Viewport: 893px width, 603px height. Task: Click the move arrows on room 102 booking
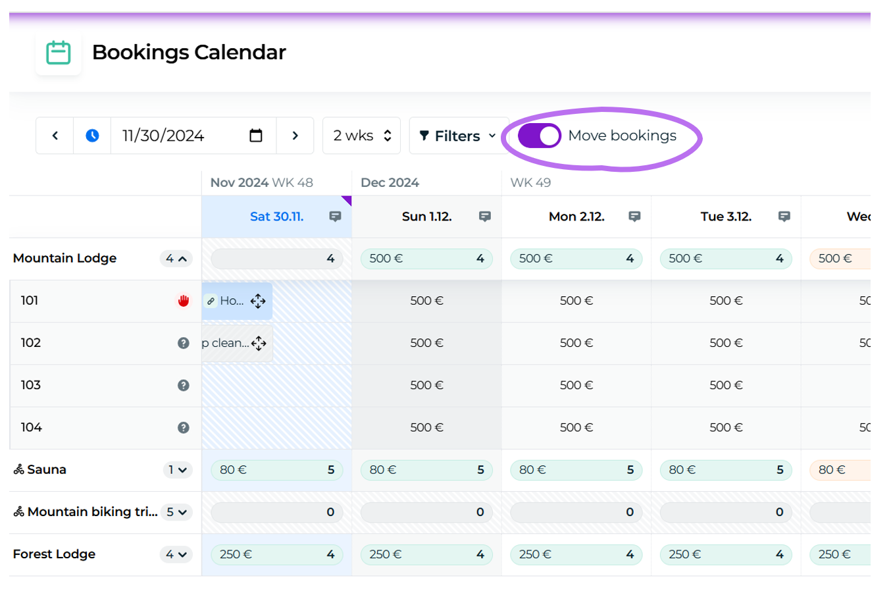259,343
